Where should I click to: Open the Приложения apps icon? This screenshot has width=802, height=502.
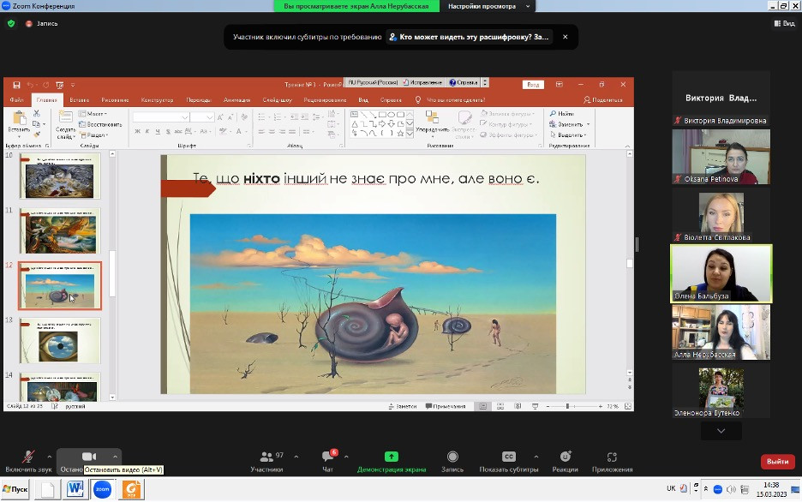click(x=612, y=457)
